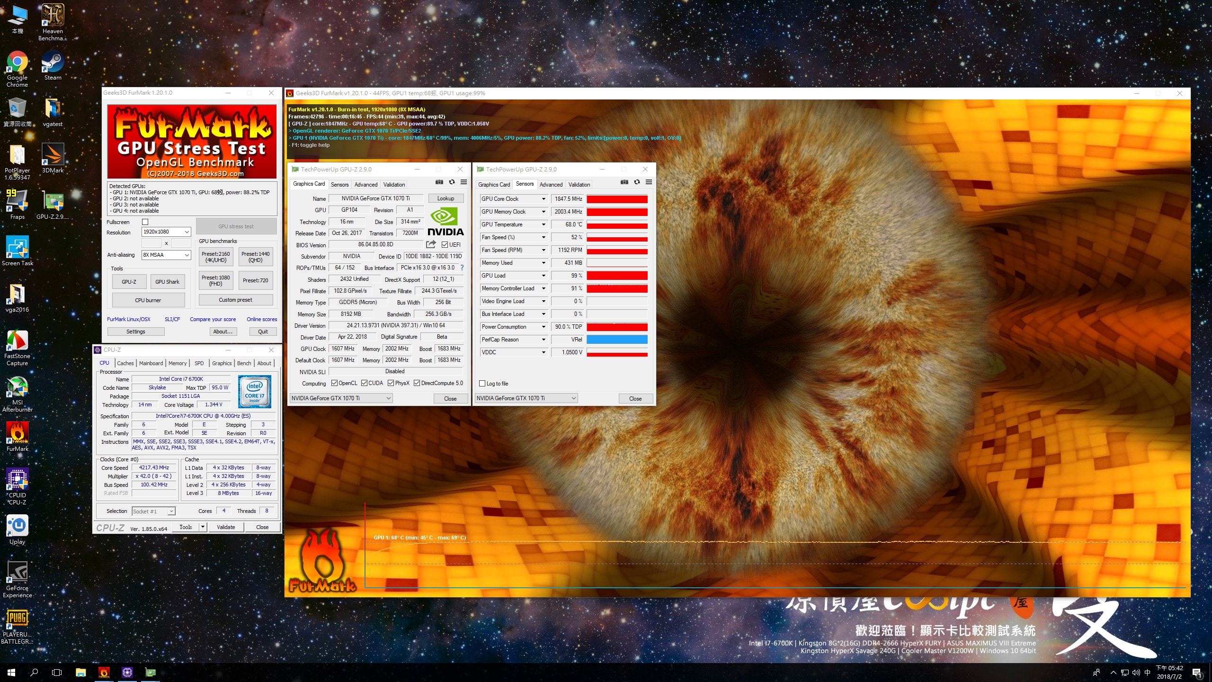Open the Recycle Bin desktop icon
Screen dimensions: 1212x682
17,112
